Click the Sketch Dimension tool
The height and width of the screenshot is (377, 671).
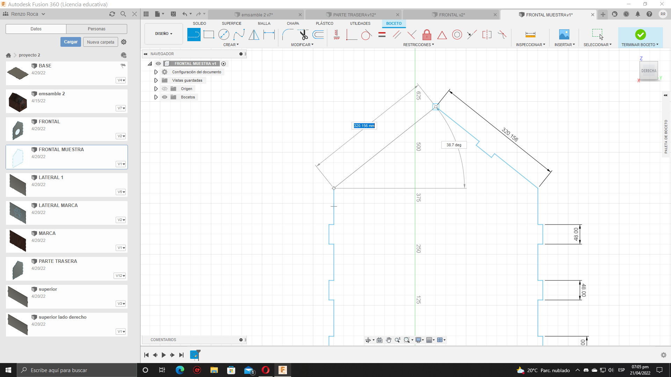coord(269,35)
